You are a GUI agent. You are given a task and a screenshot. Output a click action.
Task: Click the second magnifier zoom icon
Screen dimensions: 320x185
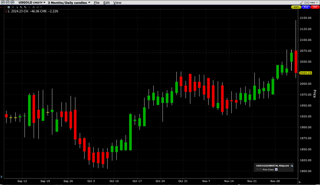click(x=25, y=7)
